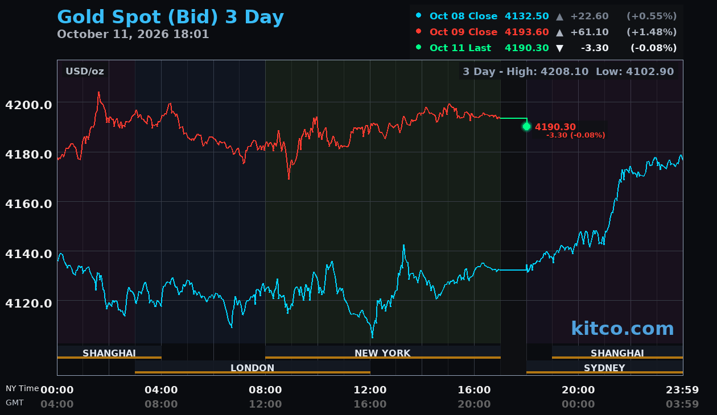Click the 16:00 NY time tick
The width and height of the screenshot is (717, 415).
point(474,390)
